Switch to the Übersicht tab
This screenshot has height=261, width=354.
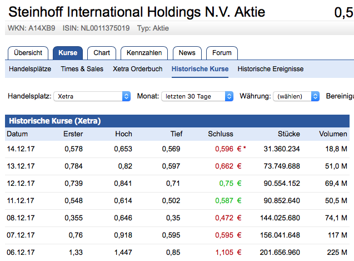[x=28, y=53]
